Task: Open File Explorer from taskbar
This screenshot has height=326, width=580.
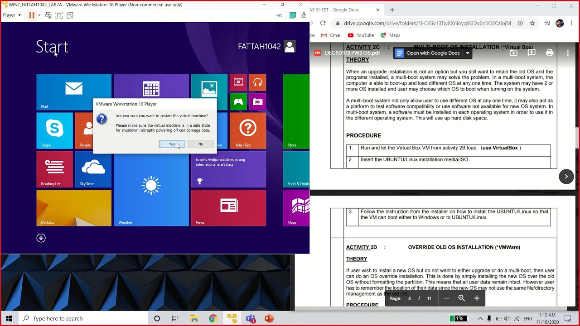Action: 194,319
